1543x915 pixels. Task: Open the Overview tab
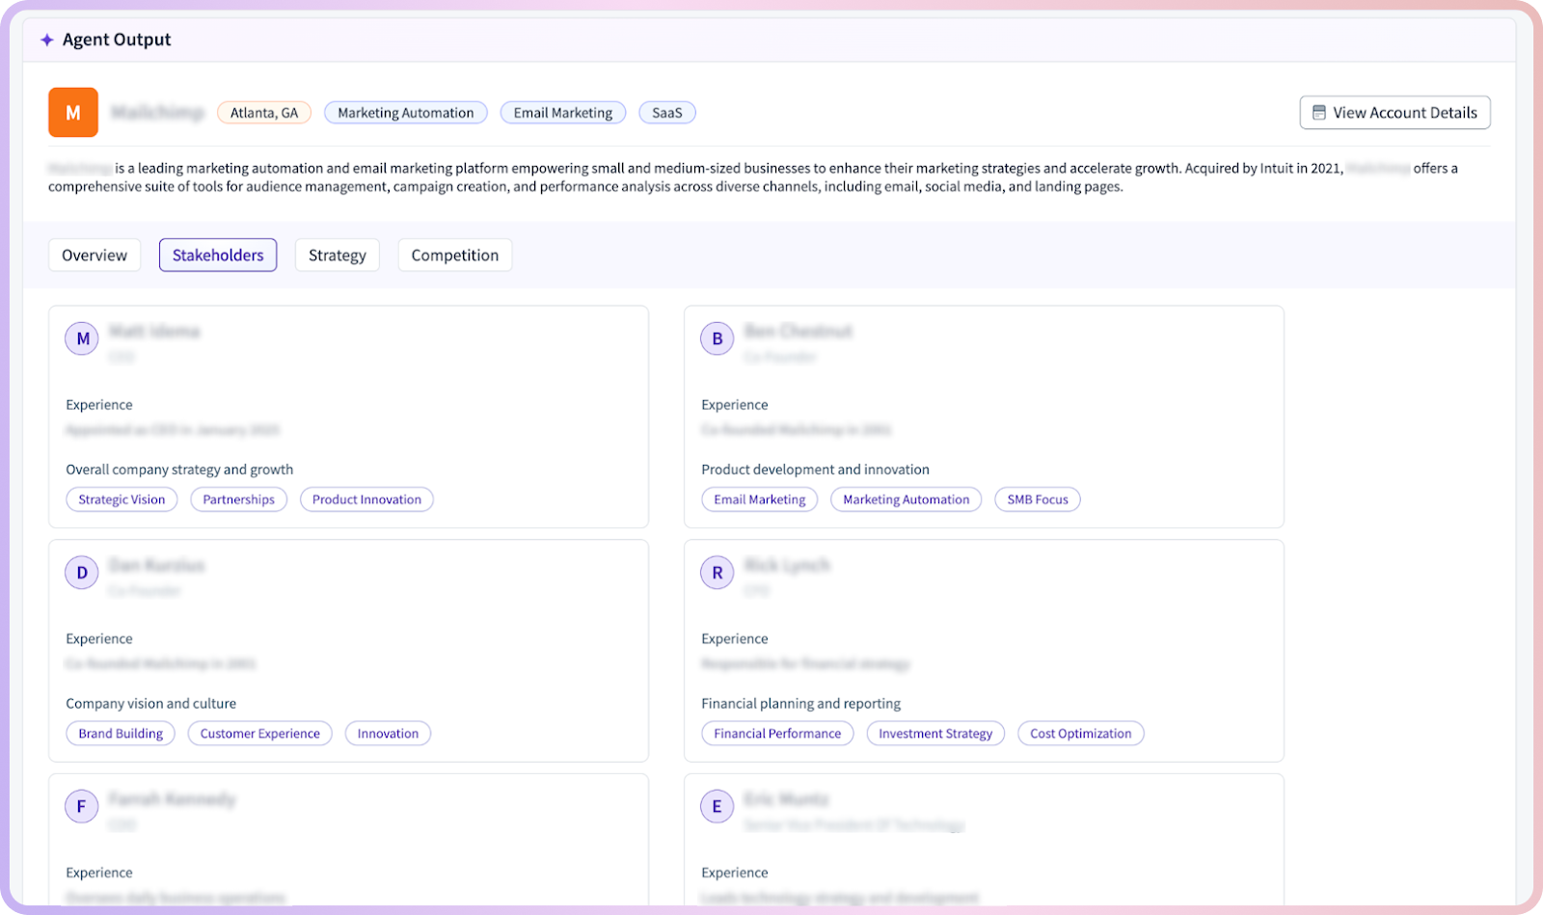click(x=95, y=256)
